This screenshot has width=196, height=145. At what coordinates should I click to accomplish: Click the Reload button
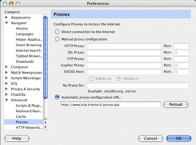[175, 105]
